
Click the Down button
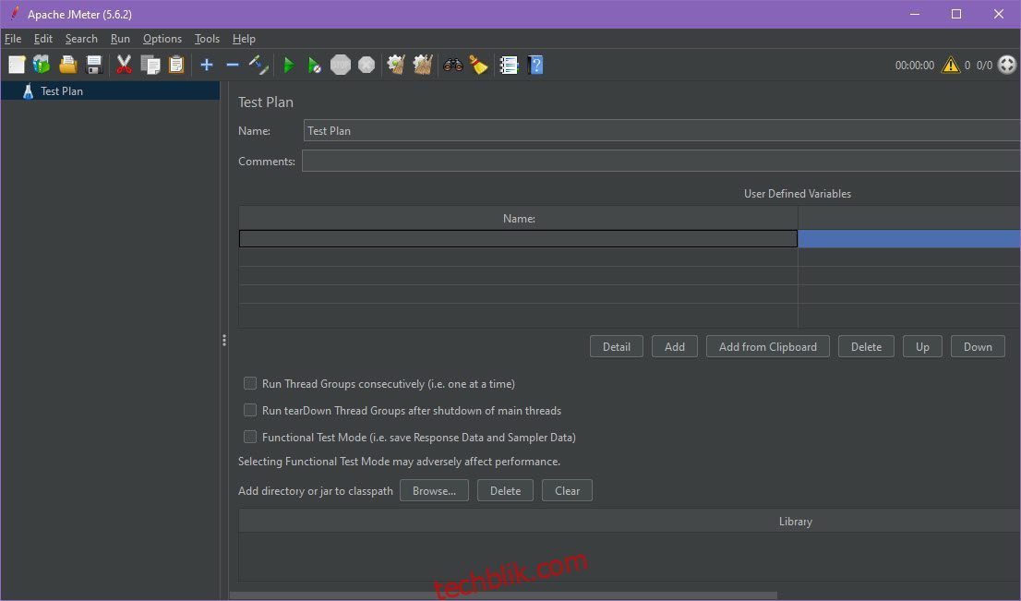(978, 346)
